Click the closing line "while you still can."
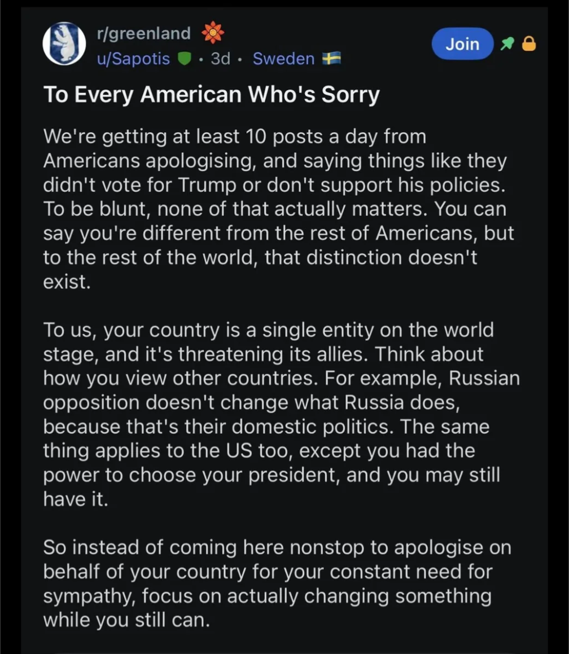 click(x=126, y=620)
